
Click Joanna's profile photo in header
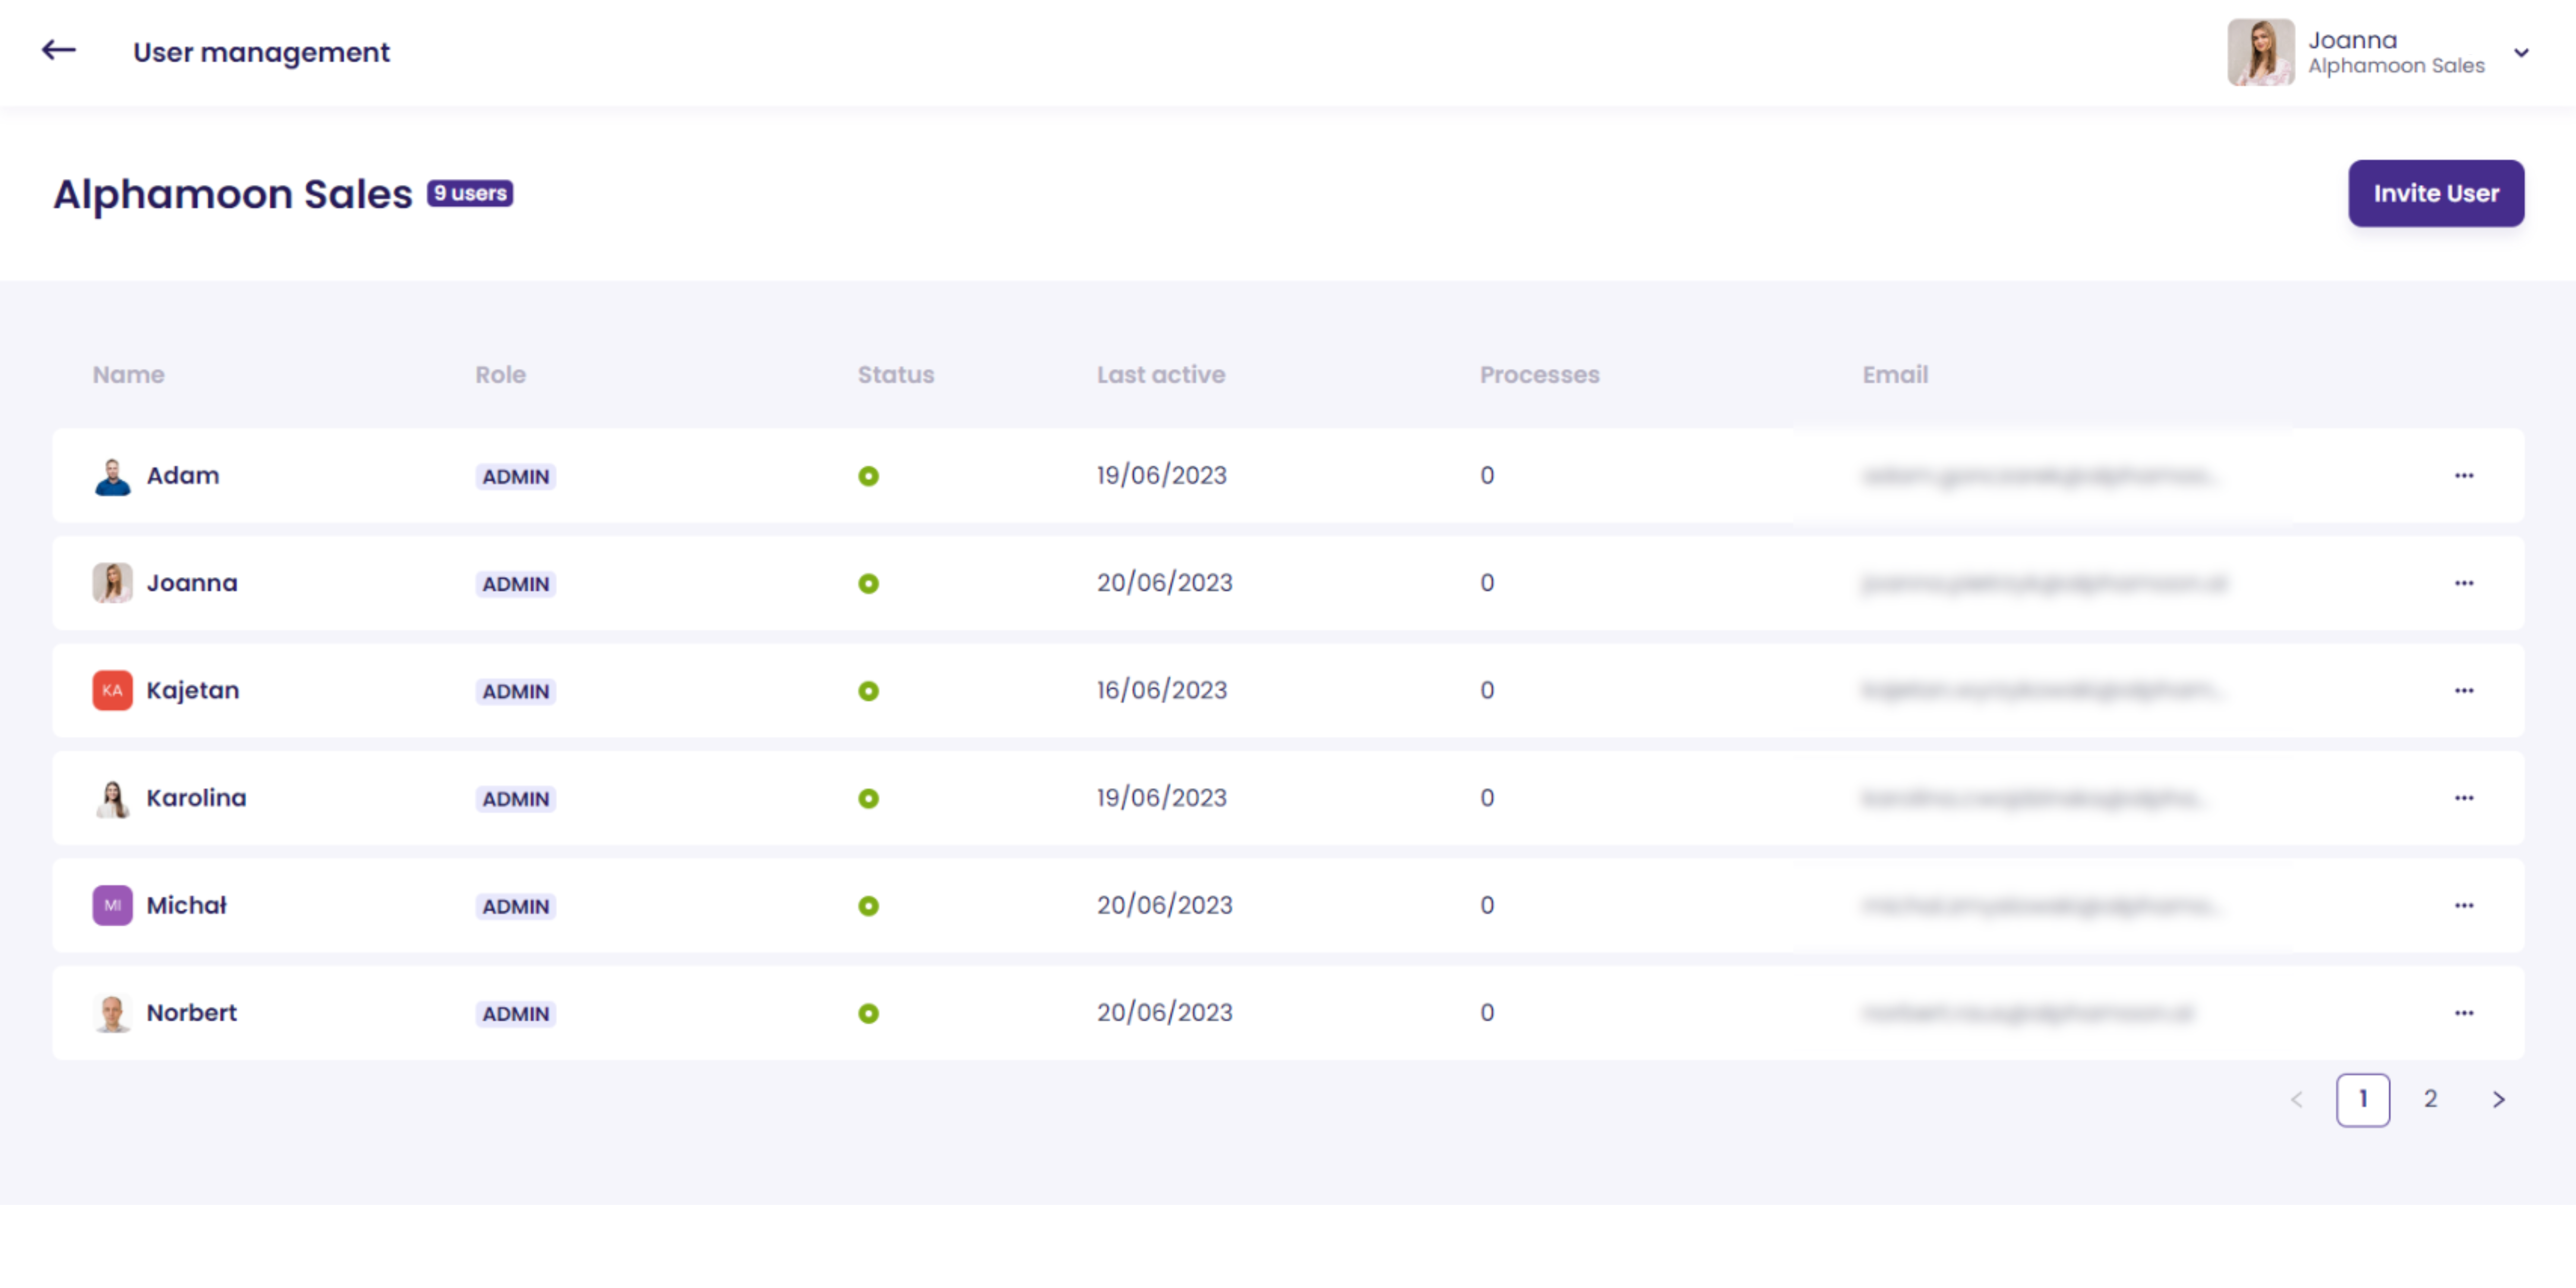2260,52
